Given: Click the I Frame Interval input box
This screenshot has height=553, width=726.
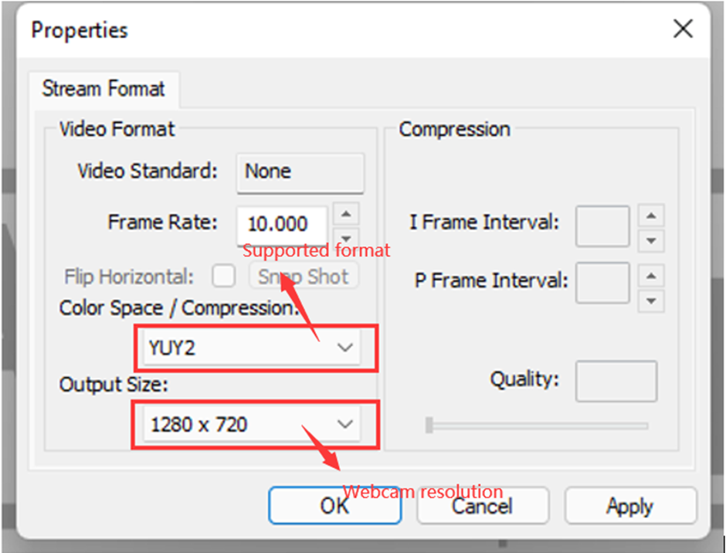Looking at the screenshot, I should [602, 226].
